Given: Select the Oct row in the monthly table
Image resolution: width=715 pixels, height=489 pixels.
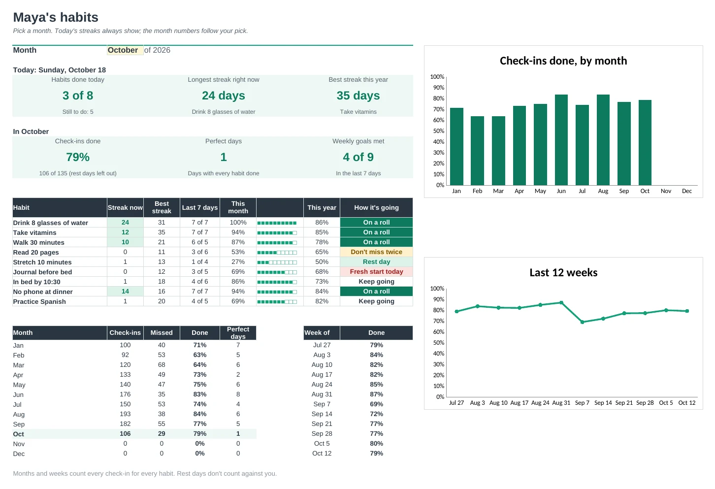Looking at the screenshot, I should tap(134, 434).
